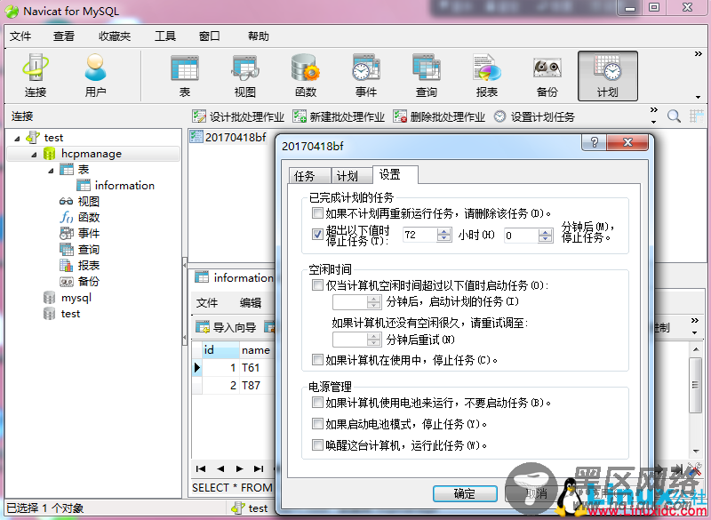Image resolution: width=711 pixels, height=520 pixels.
Task: Enable 唤醒这台计算机，运行此任务 checkbox
Action: coord(317,445)
